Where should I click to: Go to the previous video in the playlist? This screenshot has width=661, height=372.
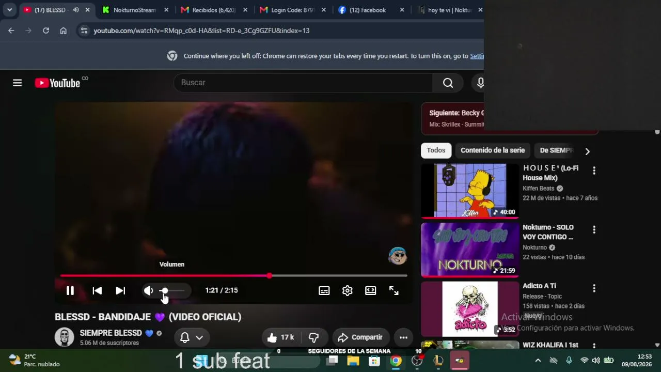97,291
